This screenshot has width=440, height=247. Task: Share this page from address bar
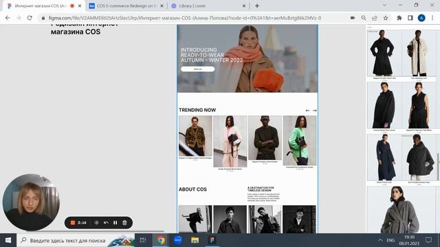375,18
